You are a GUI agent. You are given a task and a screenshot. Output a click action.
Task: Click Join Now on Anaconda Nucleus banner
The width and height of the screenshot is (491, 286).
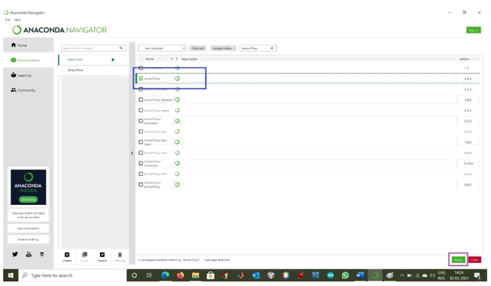click(x=28, y=199)
